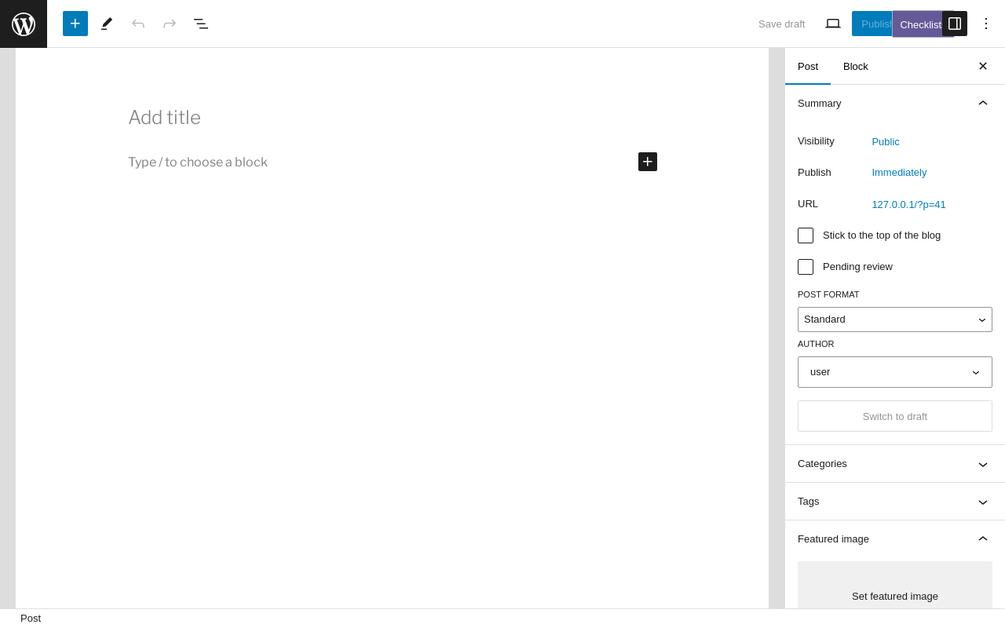Click the Redo arrow
This screenshot has height=628, width=1005.
[x=170, y=24]
